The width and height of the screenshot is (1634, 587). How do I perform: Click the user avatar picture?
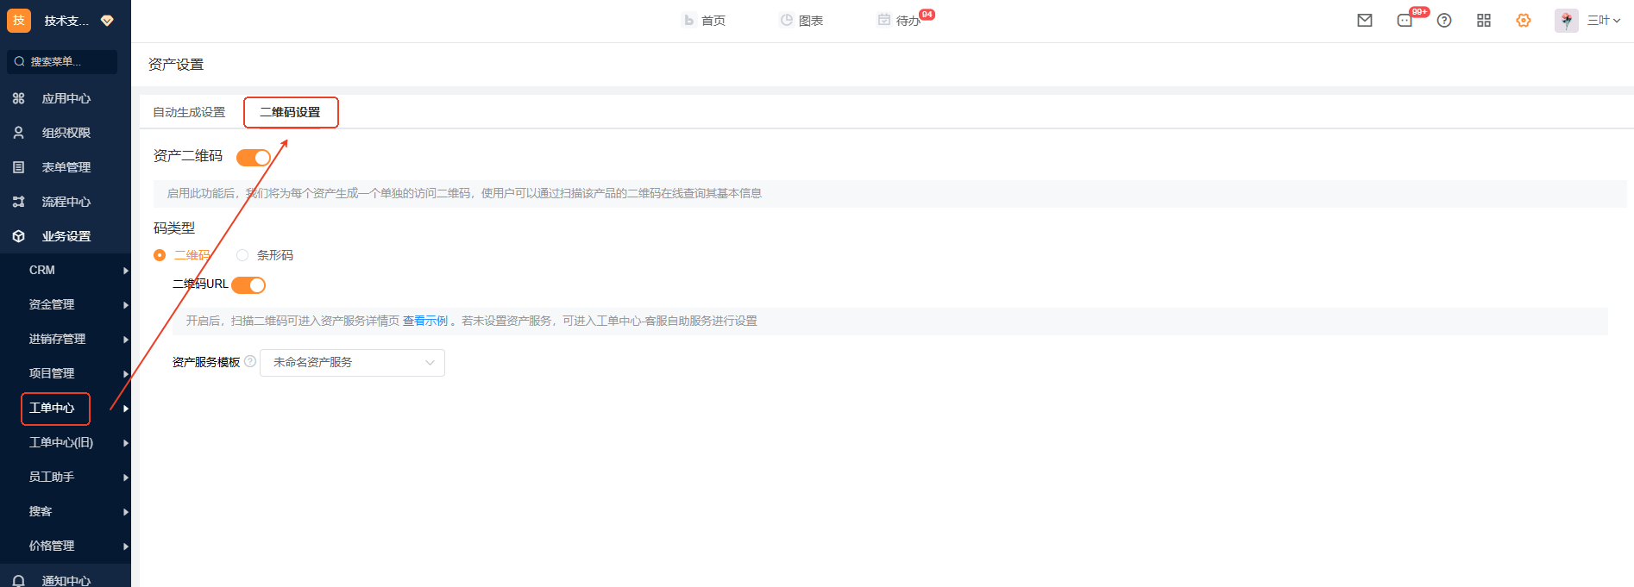coord(1566,21)
